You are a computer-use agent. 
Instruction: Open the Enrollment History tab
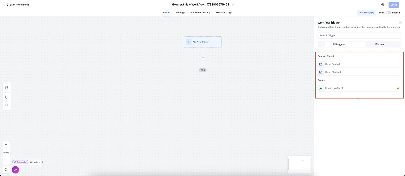(x=200, y=13)
